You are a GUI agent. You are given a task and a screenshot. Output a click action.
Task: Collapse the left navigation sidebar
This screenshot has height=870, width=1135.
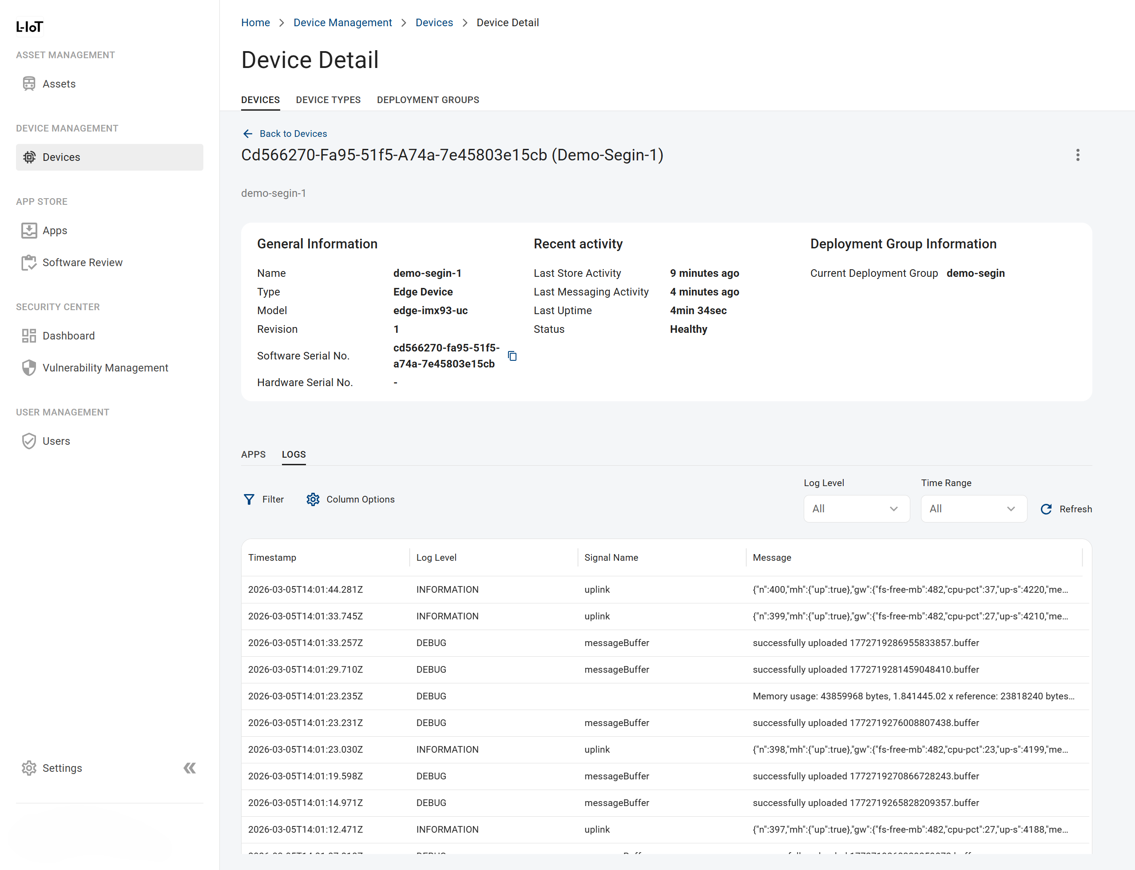click(x=190, y=768)
